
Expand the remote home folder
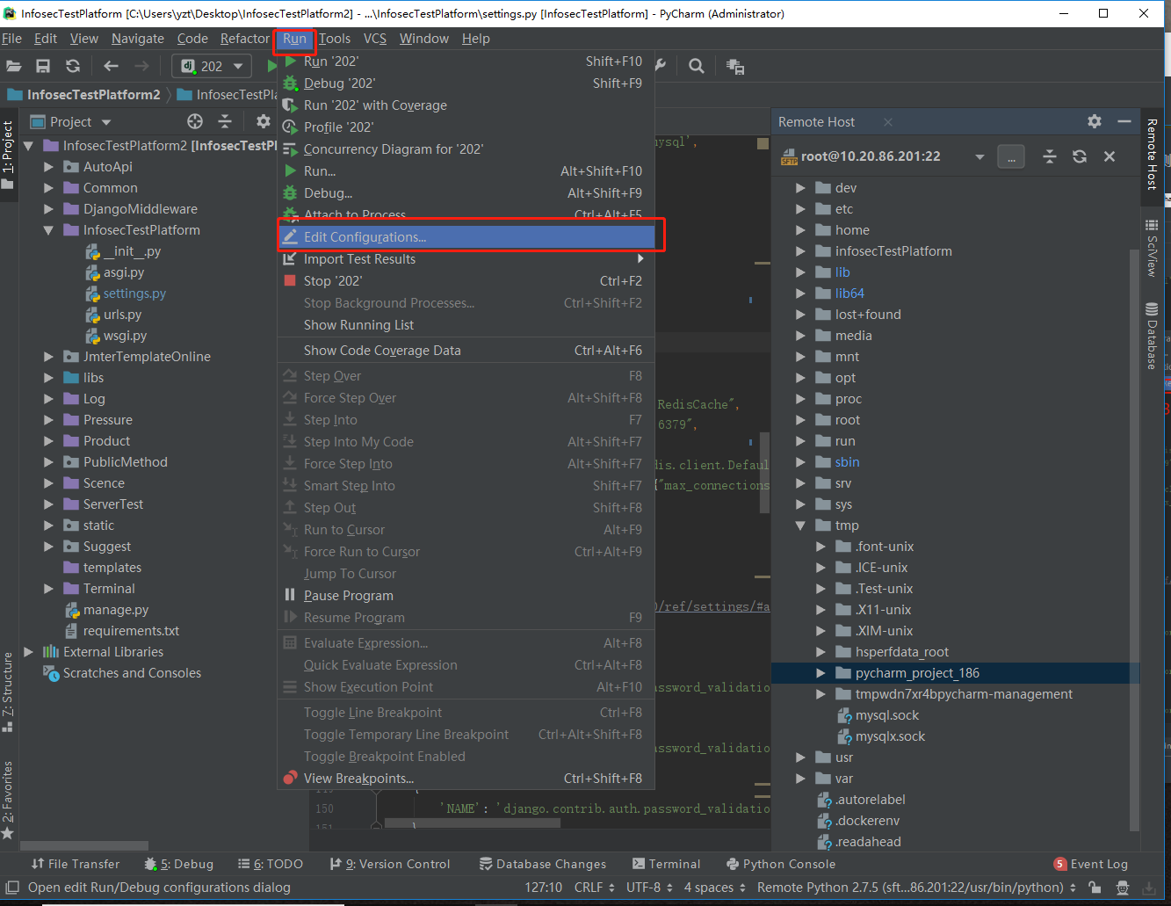pos(800,230)
